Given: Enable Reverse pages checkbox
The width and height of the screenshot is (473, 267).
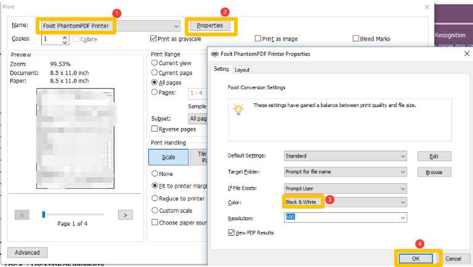Looking at the screenshot, I should click(155, 129).
